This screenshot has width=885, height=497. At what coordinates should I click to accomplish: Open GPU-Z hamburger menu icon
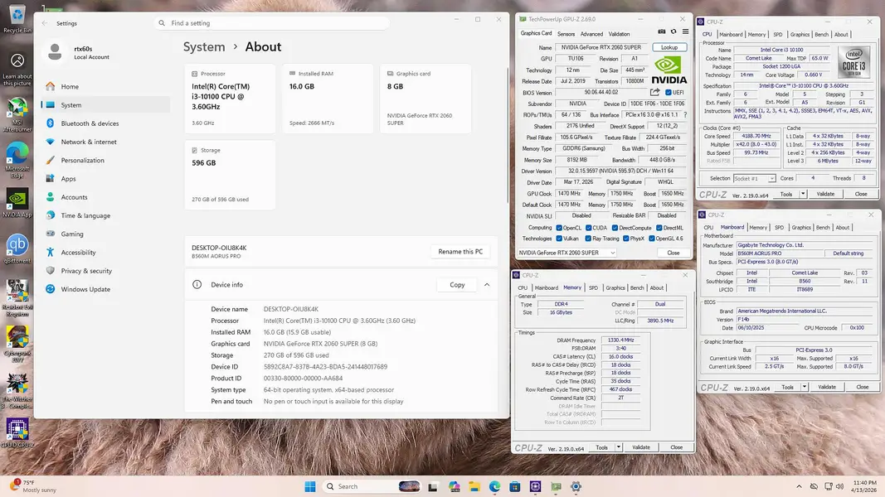pos(685,31)
